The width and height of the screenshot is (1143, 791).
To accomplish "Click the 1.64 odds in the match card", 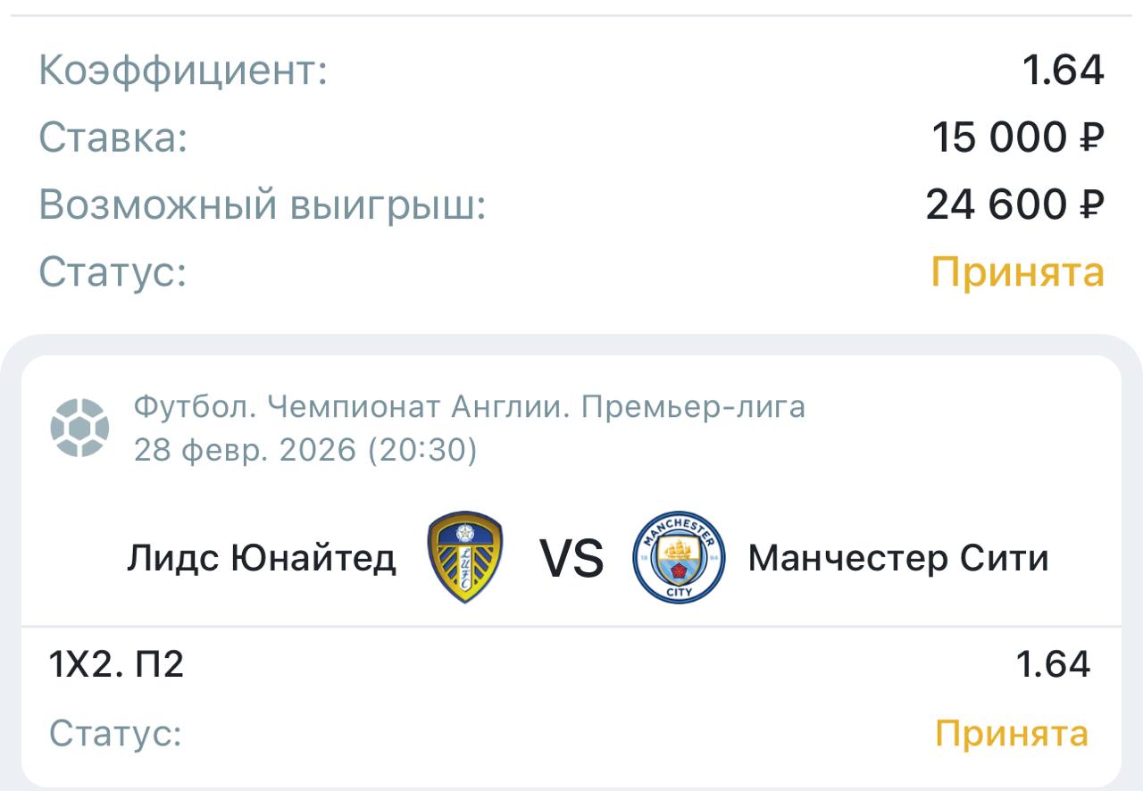I will 1053,664.
